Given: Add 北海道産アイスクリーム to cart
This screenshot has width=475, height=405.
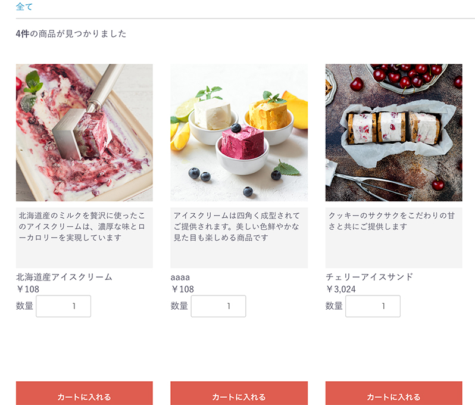Looking at the screenshot, I should click(x=84, y=394).
